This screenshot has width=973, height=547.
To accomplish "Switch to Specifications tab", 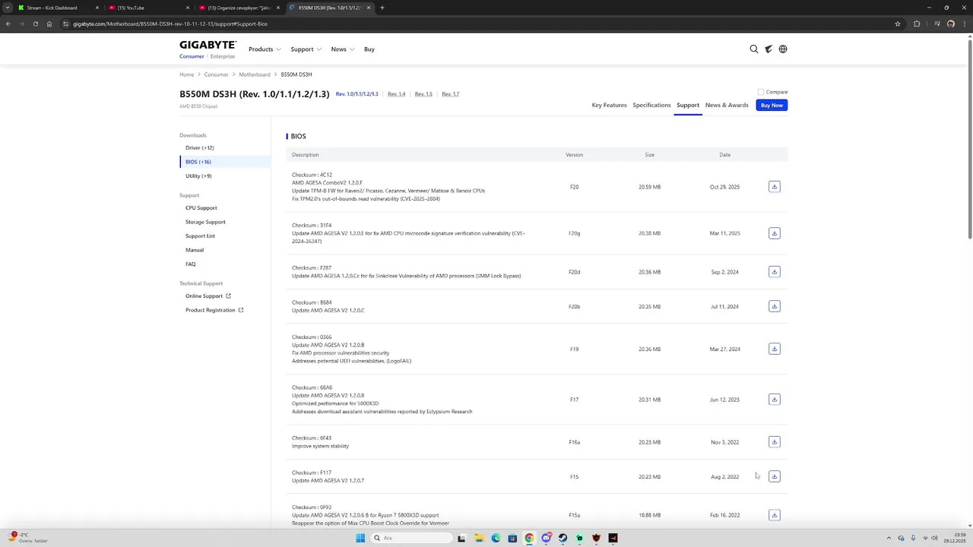I will coord(651,105).
